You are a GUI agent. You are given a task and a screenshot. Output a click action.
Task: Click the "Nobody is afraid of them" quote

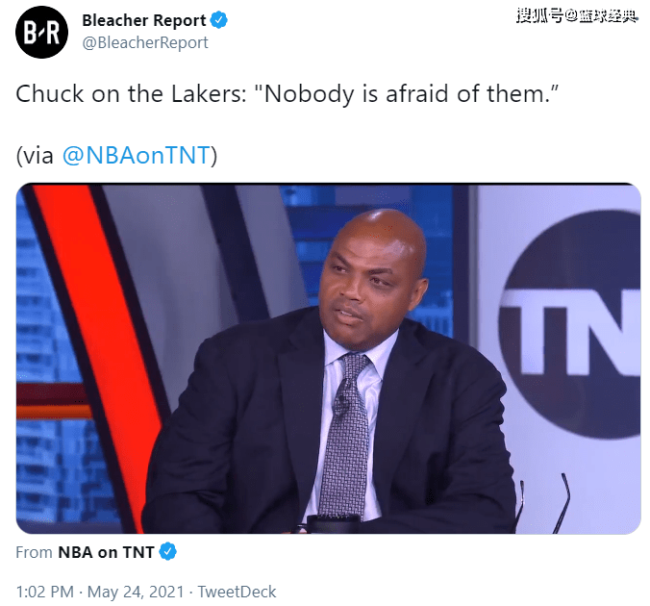tap(406, 93)
